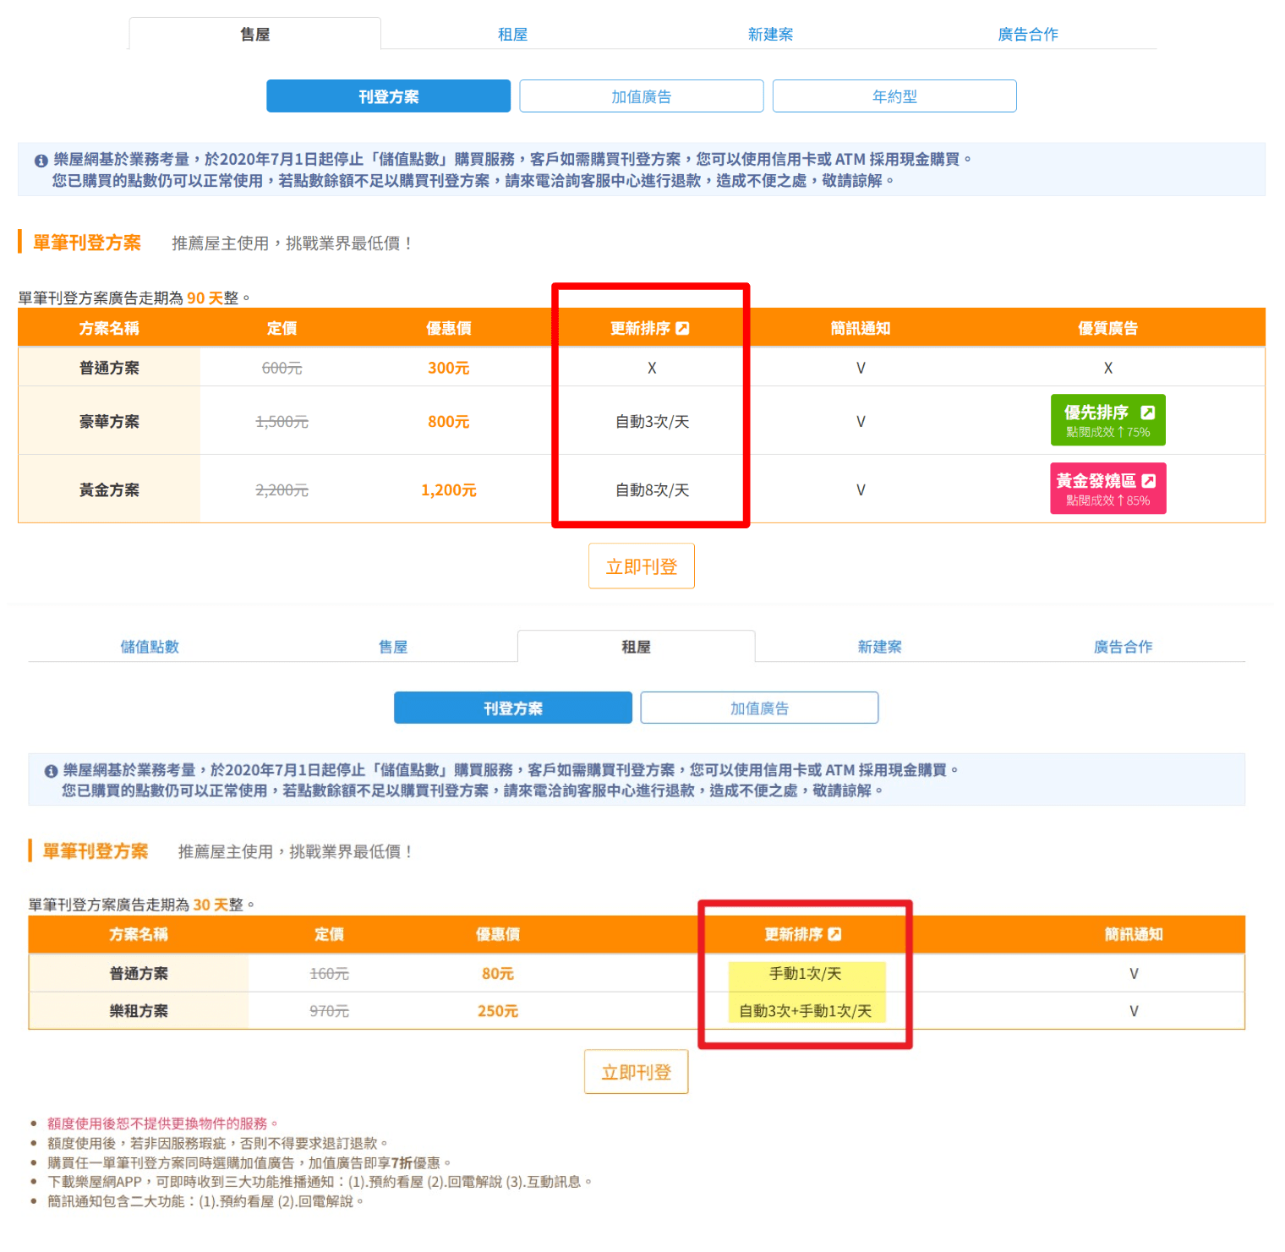Click lower 單筆刊登方案 section heading

96,851
